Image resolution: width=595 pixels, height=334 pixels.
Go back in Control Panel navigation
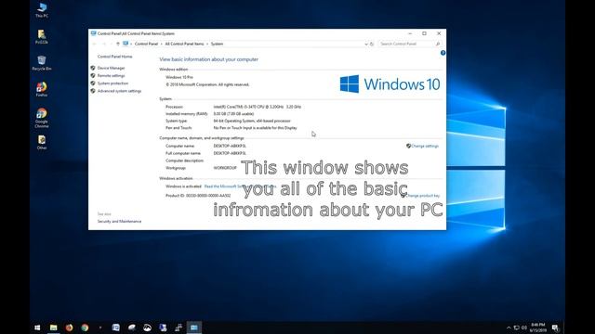[95, 44]
